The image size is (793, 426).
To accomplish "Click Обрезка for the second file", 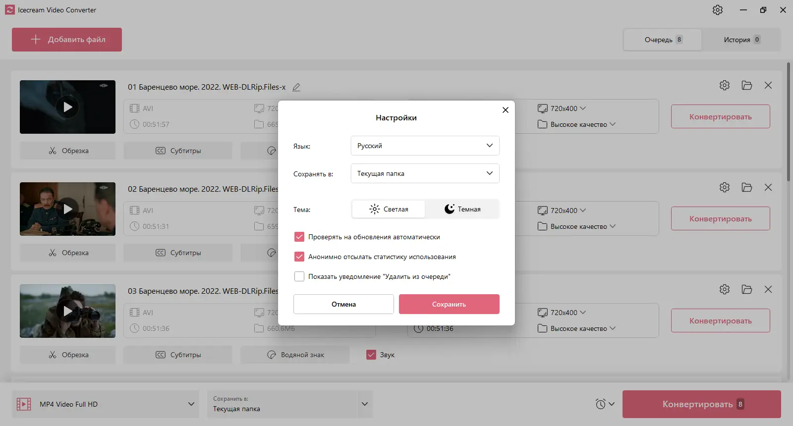I will (68, 253).
